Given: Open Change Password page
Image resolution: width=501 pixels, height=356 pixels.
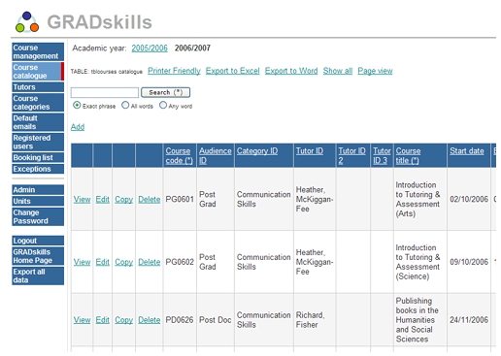Looking at the screenshot, I should click(38, 216).
